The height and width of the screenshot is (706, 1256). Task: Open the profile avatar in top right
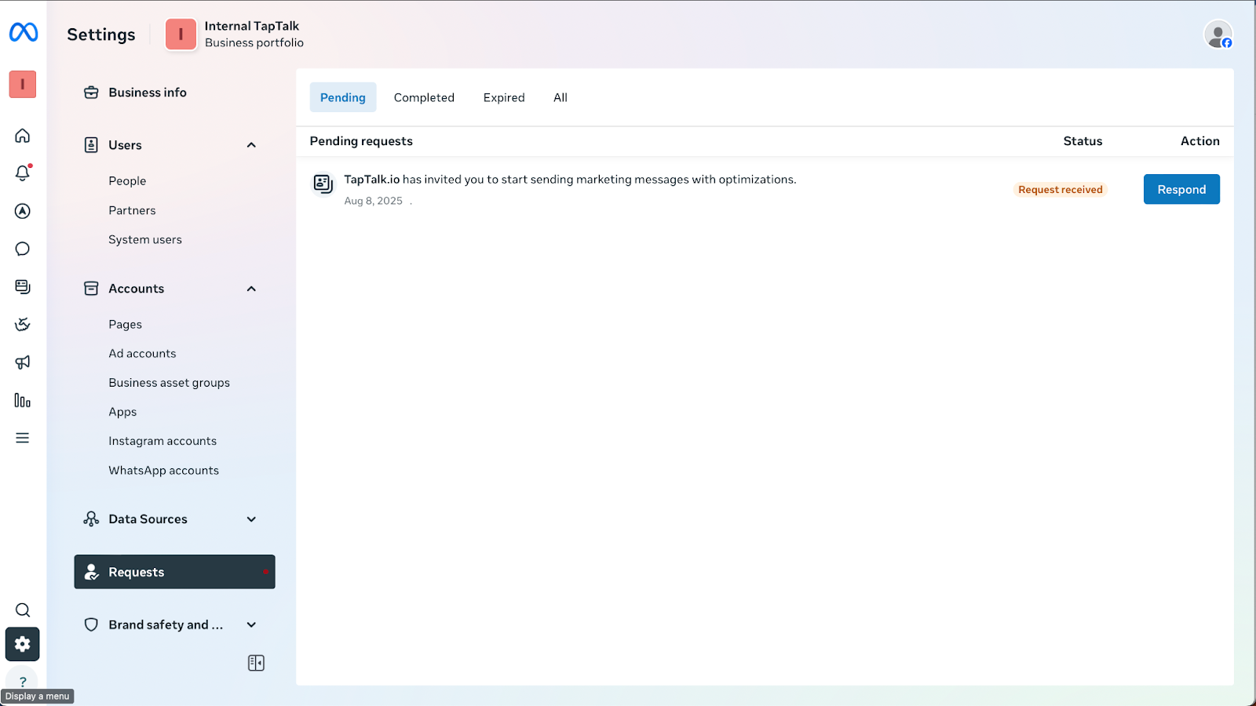point(1218,35)
